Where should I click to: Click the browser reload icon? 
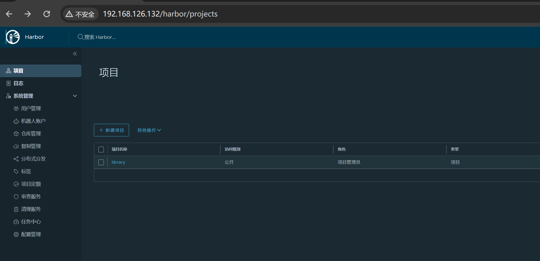tap(47, 14)
